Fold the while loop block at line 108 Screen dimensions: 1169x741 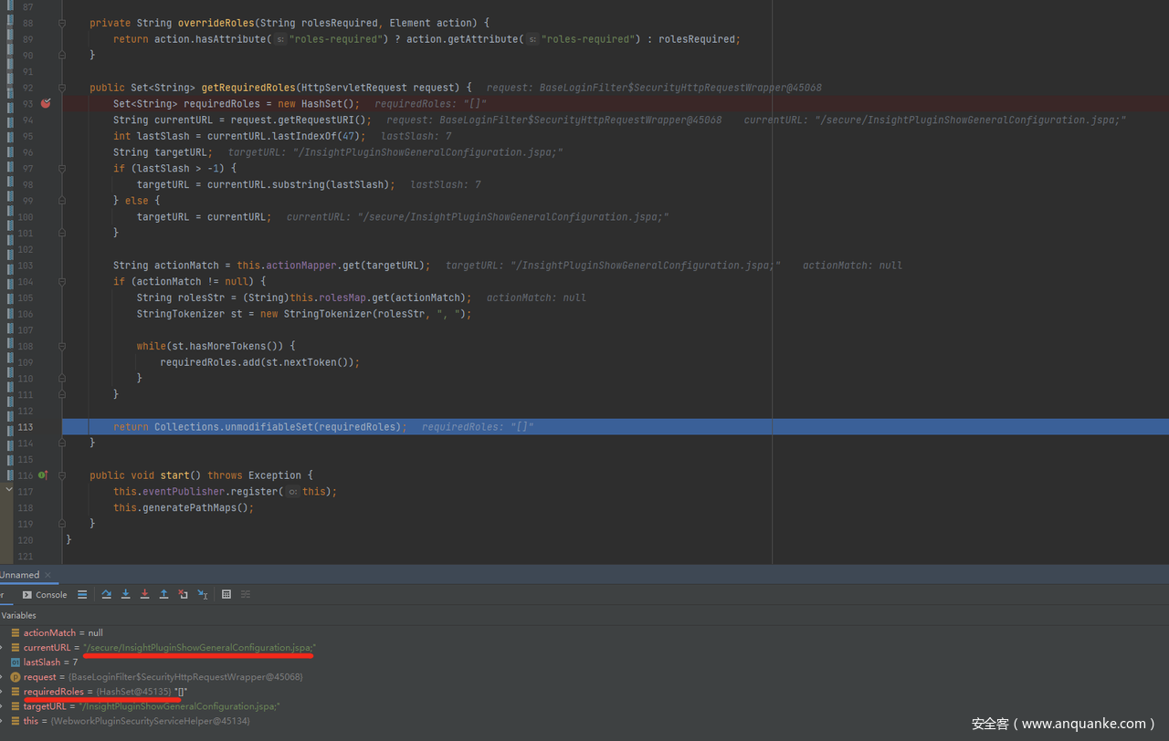[62, 347]
